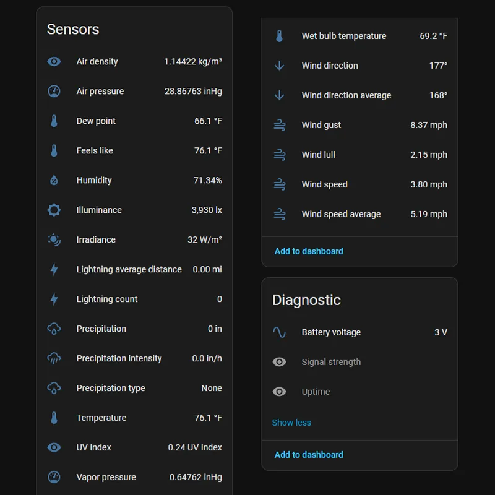495x495 pixels.
Task: Click the Dew point thermometer icon
Action: 54,121
